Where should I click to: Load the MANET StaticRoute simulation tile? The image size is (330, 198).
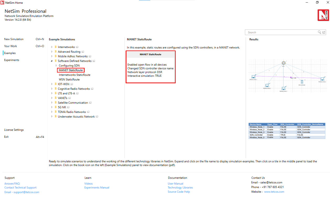click(150, 67)
